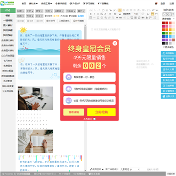Insert a table via toolbar icon

[x=90, y=18]
